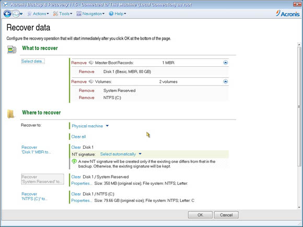Image resolution: width=303 pixels, height=227 pixels.
Task: Open the Tools menu
Action: coord(63,14)
